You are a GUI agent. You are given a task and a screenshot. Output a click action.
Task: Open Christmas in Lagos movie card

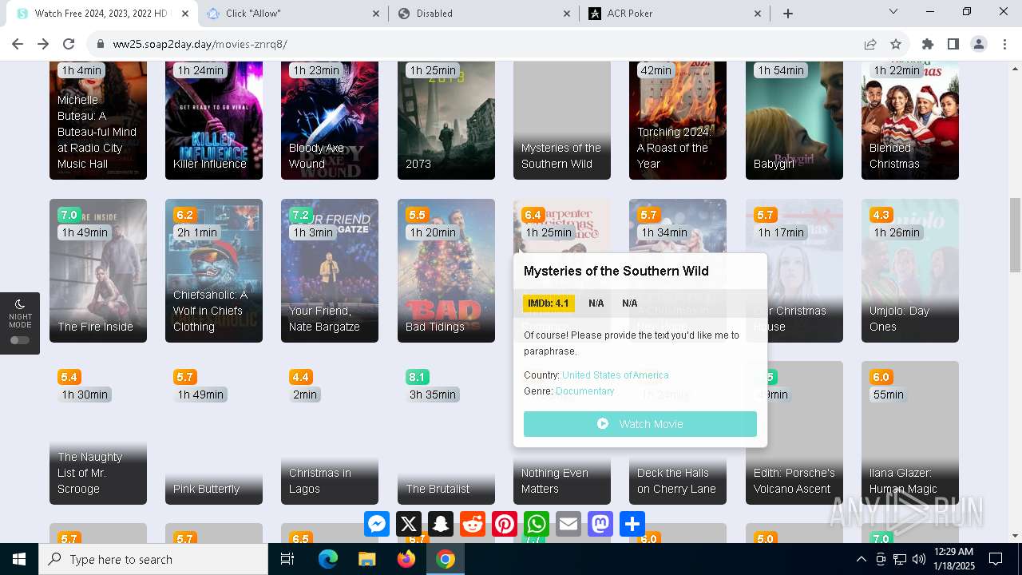(330, 433)
